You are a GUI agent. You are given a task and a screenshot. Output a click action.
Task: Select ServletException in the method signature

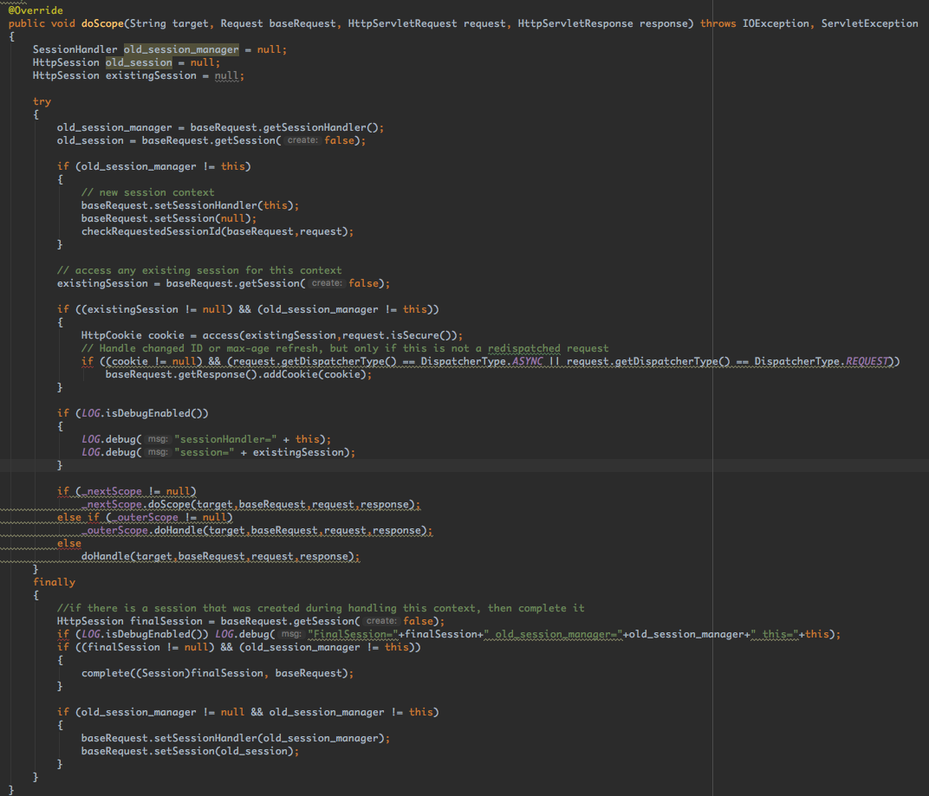click(x=870, y=23)
